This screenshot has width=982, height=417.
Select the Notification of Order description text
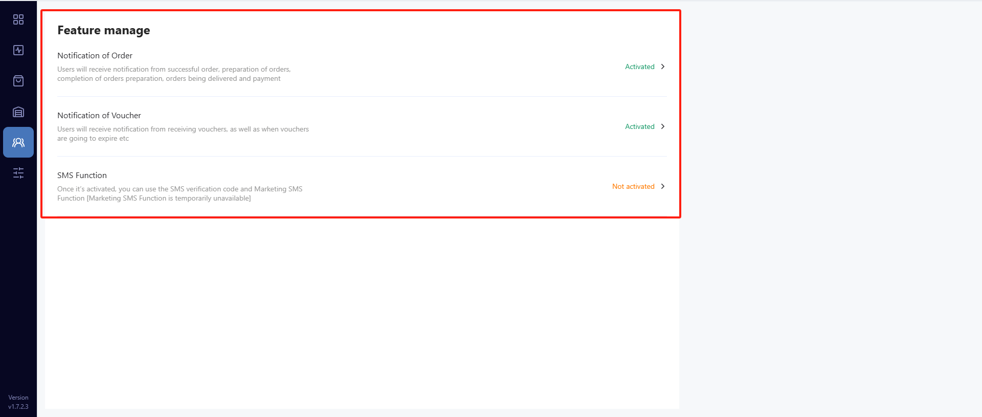coord(174,74)
